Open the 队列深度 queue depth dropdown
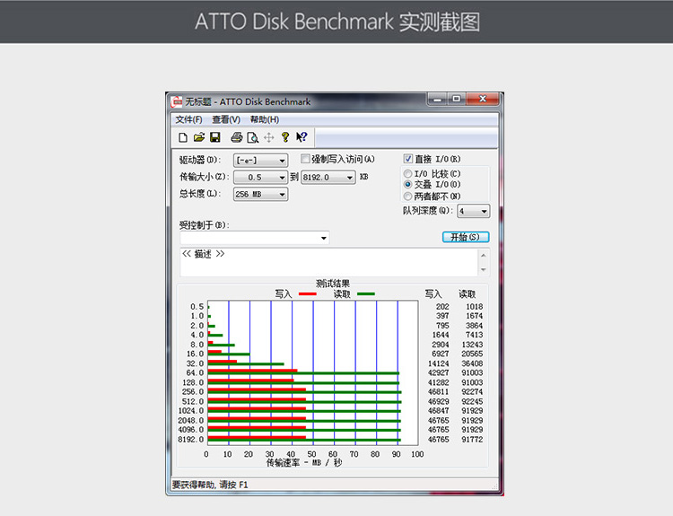673x516 pixels. (x=474, y=211)
